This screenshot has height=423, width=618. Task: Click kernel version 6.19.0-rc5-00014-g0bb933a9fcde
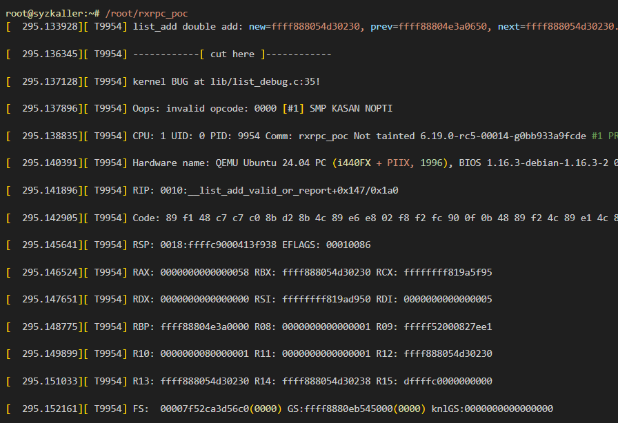[x=503, y=136]
